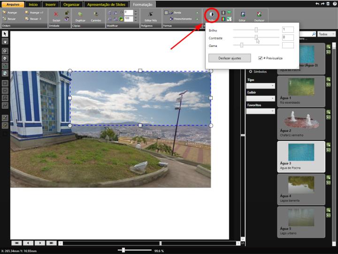Open the Favoritos dropdown
The image size is (338, 254).
[x=261, y=111]
